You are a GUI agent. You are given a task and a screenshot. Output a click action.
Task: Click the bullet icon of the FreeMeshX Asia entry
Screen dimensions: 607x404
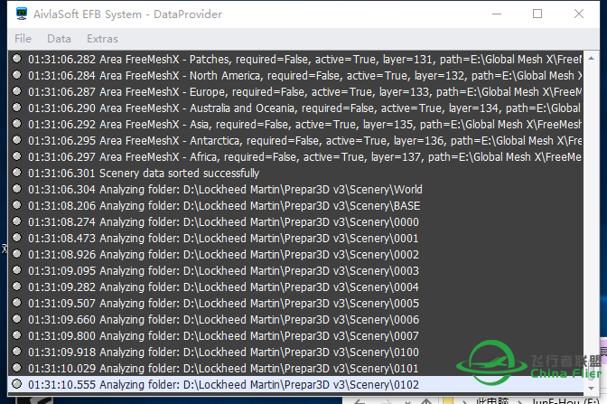(16, 124)
